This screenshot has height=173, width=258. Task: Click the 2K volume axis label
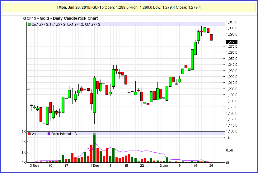(x=24, y=142)
